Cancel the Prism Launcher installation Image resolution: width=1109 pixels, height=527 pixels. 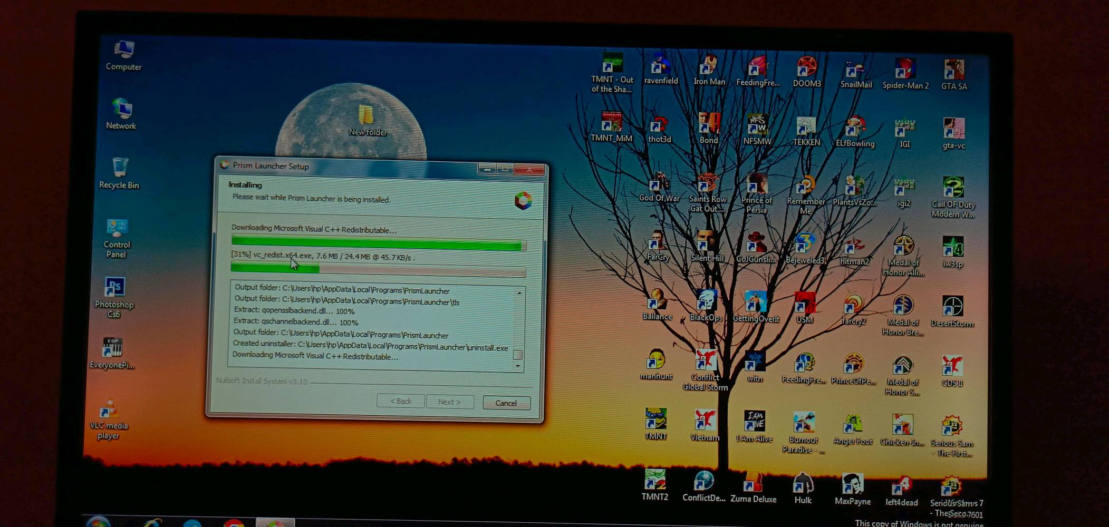[x=506, y=403]
